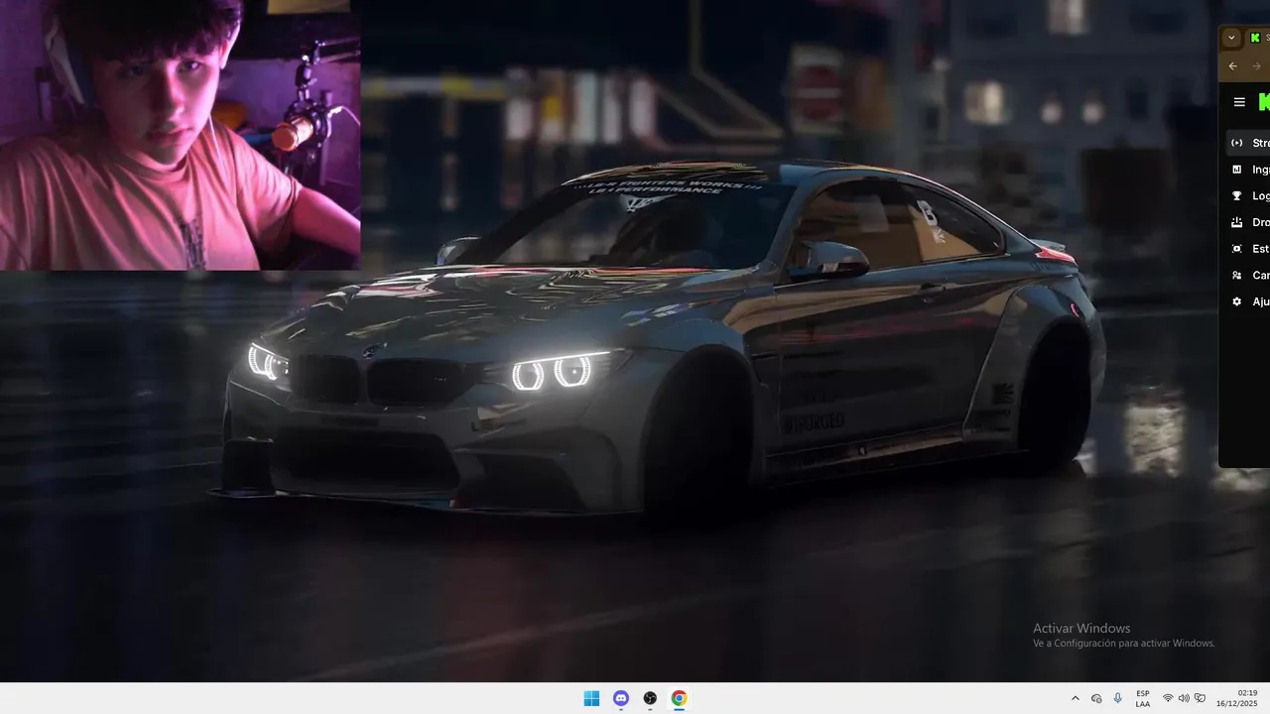Click the browser forward arrow
This screenshot has width=1270, height=714.
pyautogui.click(x=1256, y=66)
